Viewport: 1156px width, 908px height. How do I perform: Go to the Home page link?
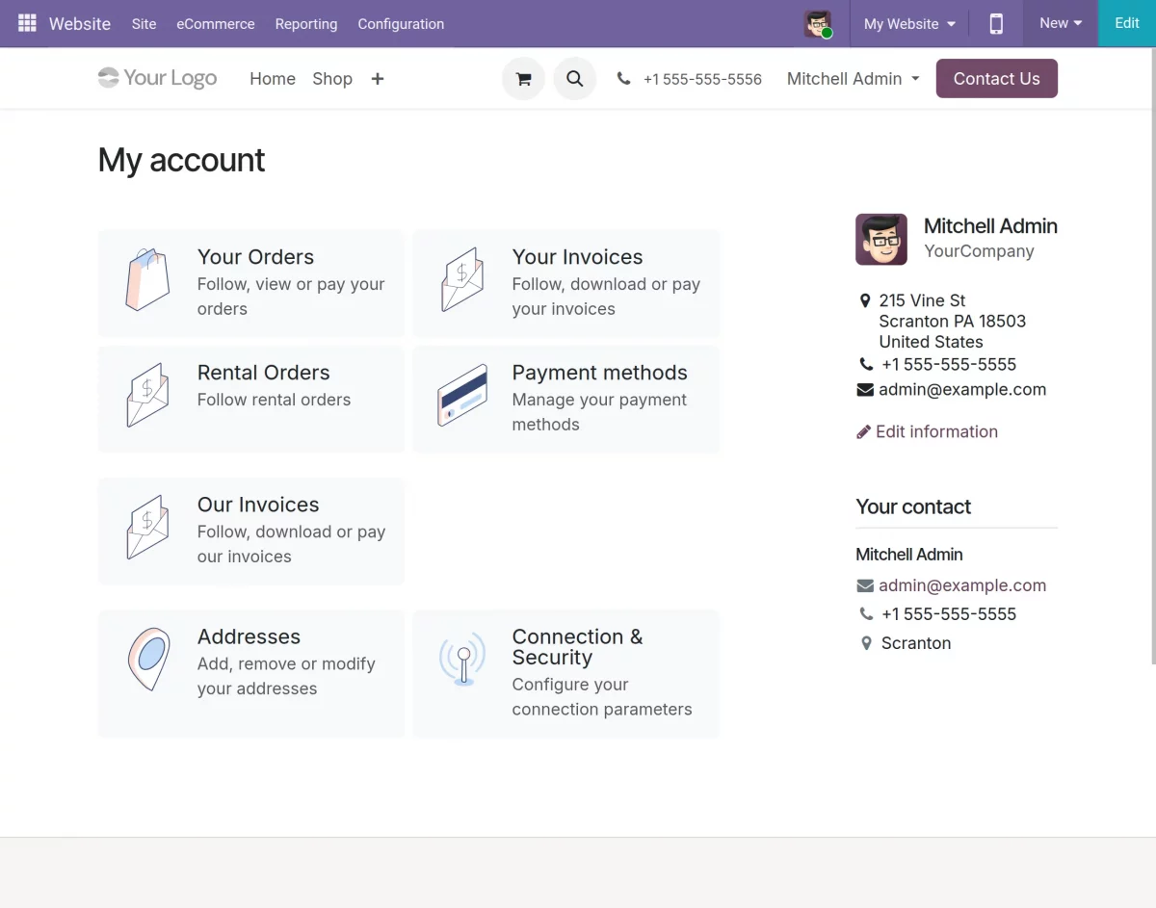(x=273, y=79)
